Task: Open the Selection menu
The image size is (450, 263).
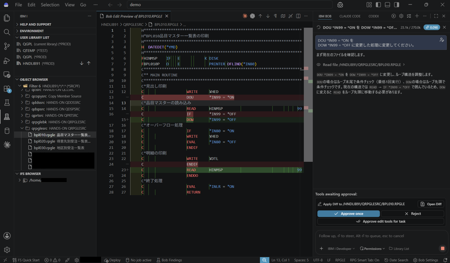Action: (50, 4)
